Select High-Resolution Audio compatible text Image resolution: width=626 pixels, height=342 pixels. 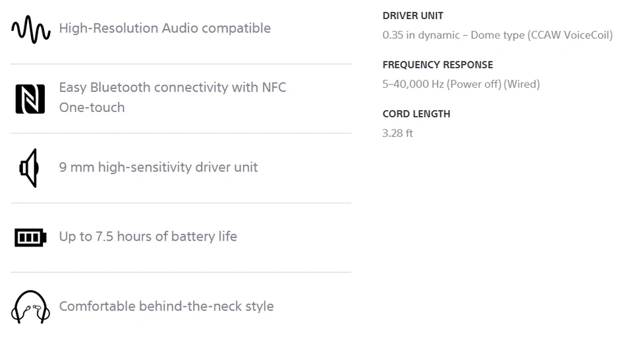point(165,28)
